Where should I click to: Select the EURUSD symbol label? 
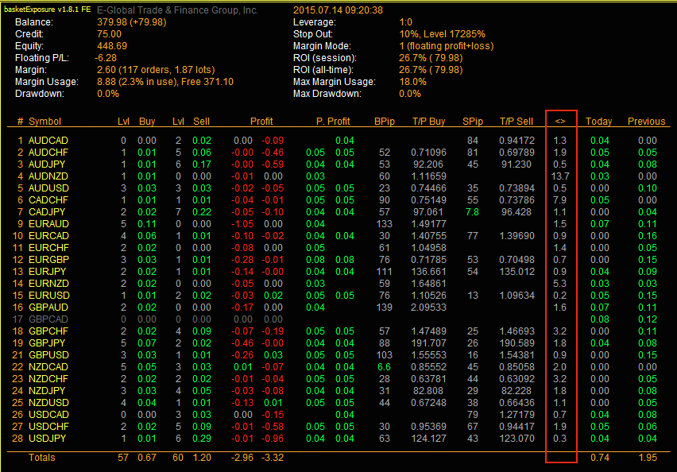pyautogui.click(x=48, y=296)
